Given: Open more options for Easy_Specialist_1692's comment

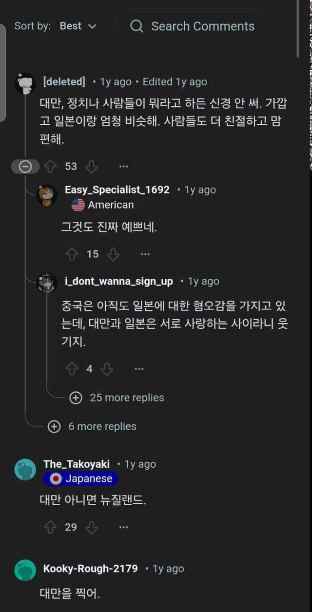Looking at the screenshot, I should click(x=145, y=253).
